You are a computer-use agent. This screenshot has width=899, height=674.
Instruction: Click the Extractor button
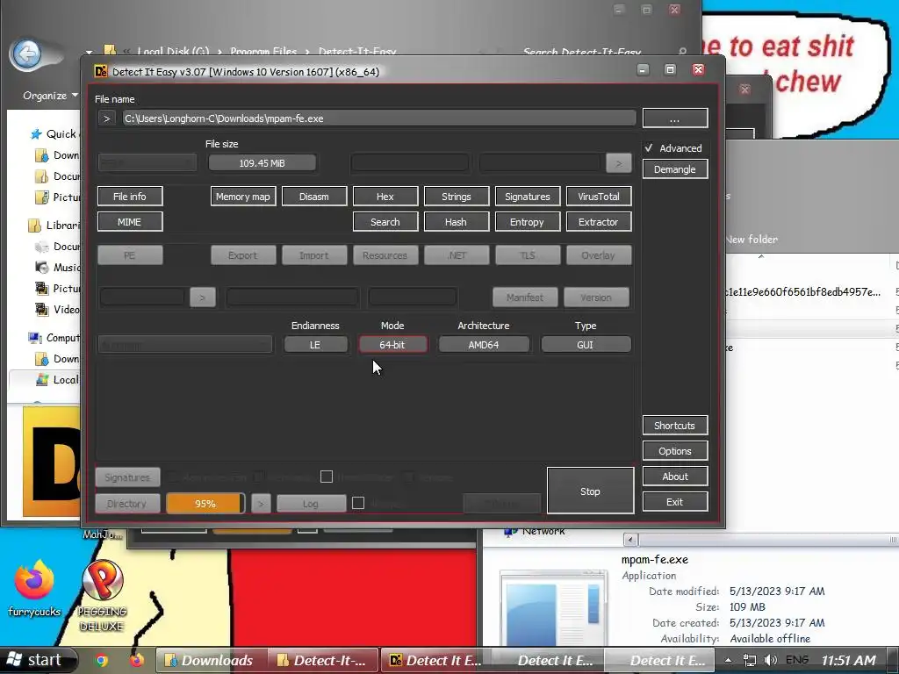click(599, 222)
